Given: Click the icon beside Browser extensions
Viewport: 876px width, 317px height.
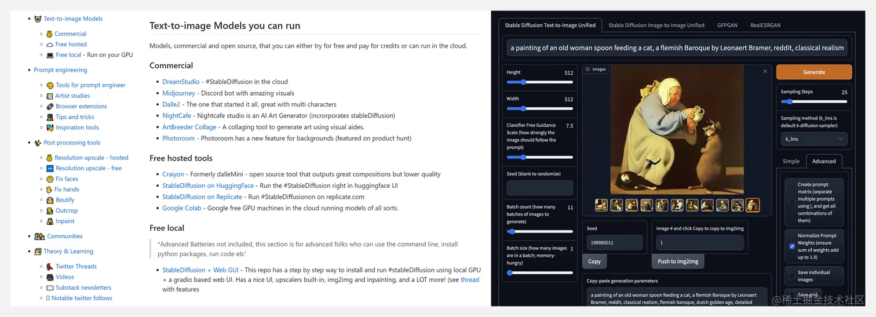Looking at the screenshot, I should (50, 107).
